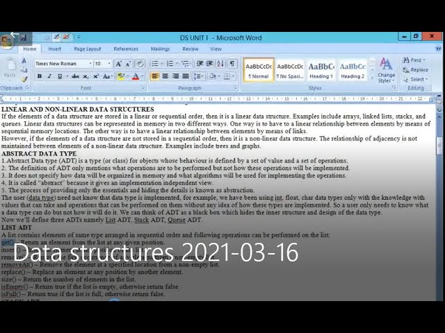Open the Select dropdown in Editing
The height and width of the screenshot is (333, 445).
416,80
